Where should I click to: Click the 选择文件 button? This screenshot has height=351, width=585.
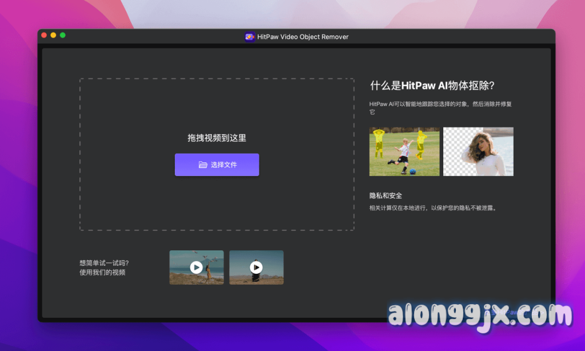point(217,165)
